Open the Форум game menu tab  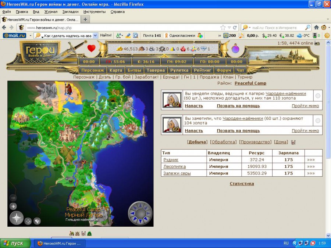click(x=224, y=71)
